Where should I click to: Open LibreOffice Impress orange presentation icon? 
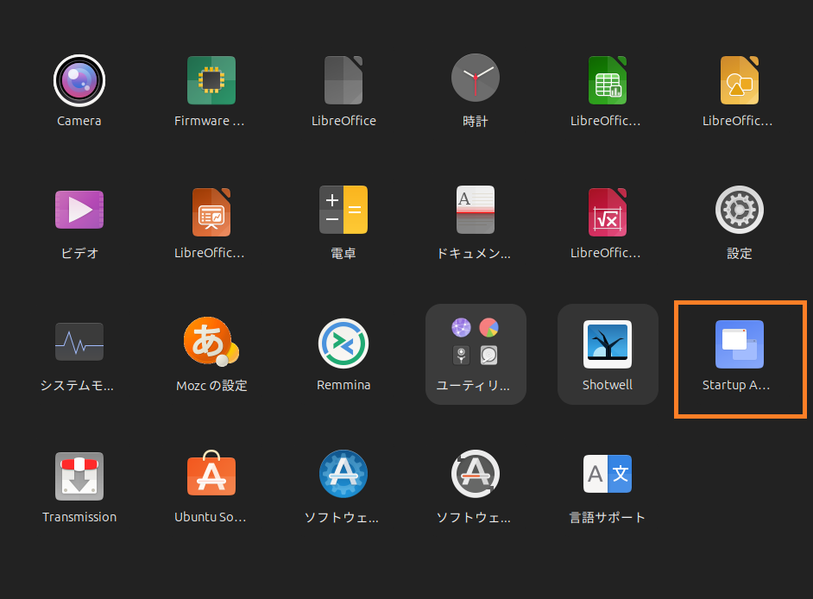tap(211, 211)
